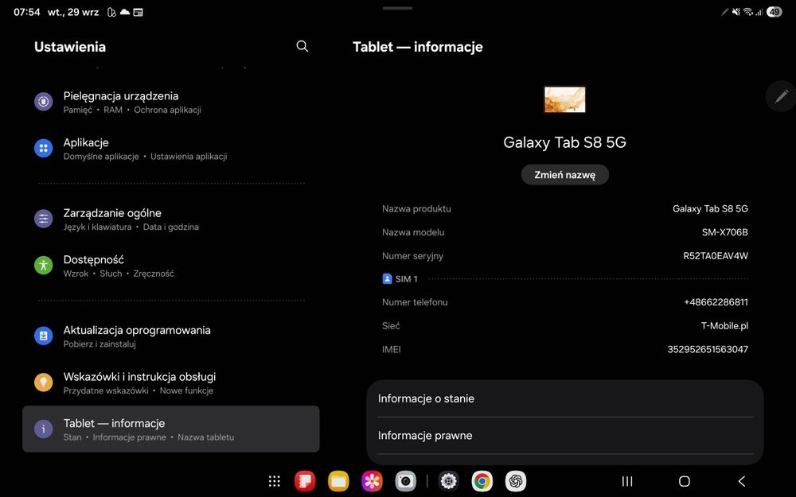Open Wskazówki i instrukcja obsługi
This screenshot has width=796, height=497.
170,383
